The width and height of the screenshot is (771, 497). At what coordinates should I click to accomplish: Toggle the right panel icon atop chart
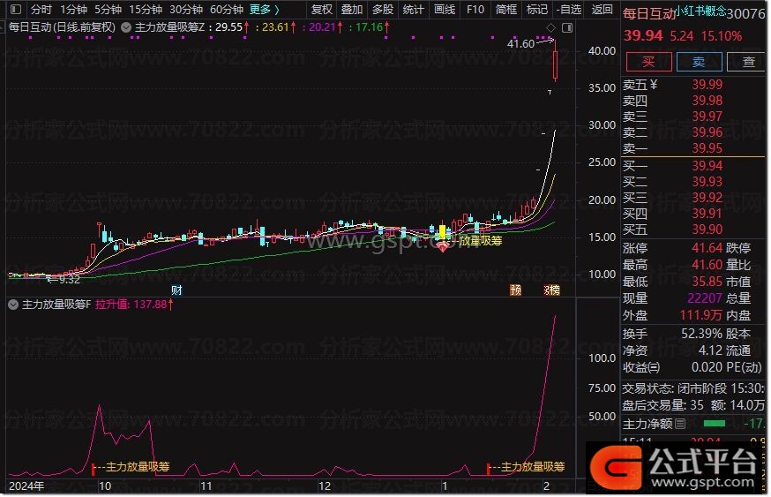coord(567,27)
